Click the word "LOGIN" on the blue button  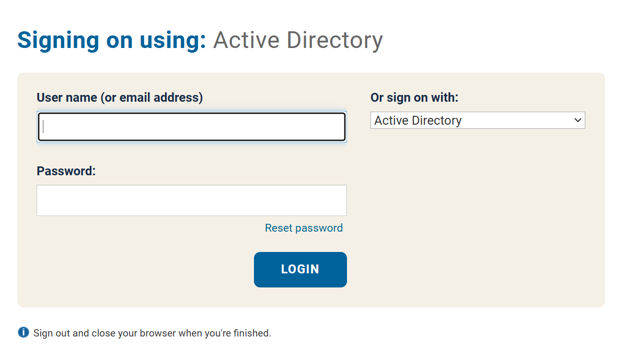click(x=300, y=269)
